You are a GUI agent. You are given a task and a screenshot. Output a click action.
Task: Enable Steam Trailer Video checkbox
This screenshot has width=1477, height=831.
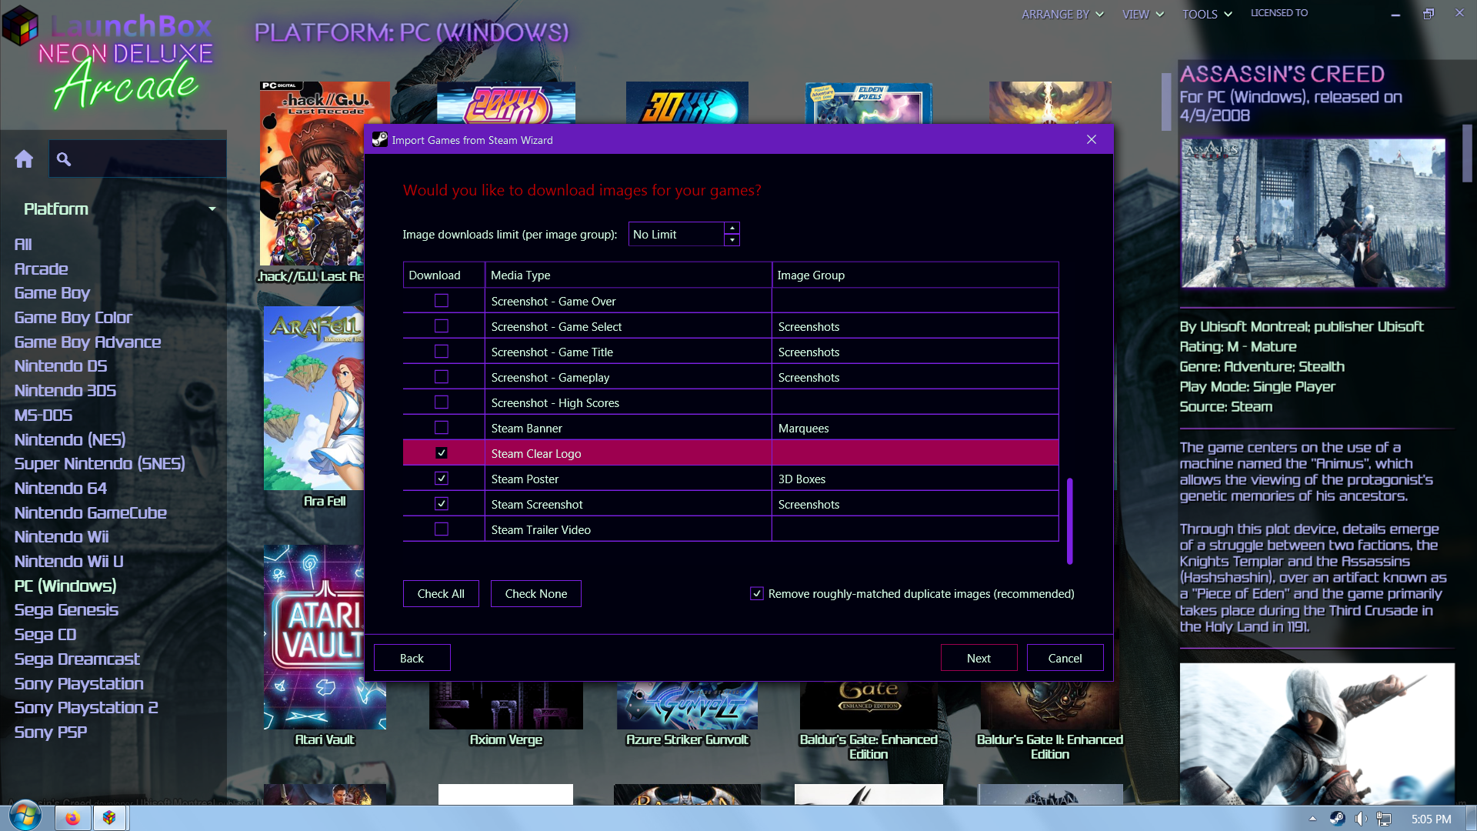(442, 529)
